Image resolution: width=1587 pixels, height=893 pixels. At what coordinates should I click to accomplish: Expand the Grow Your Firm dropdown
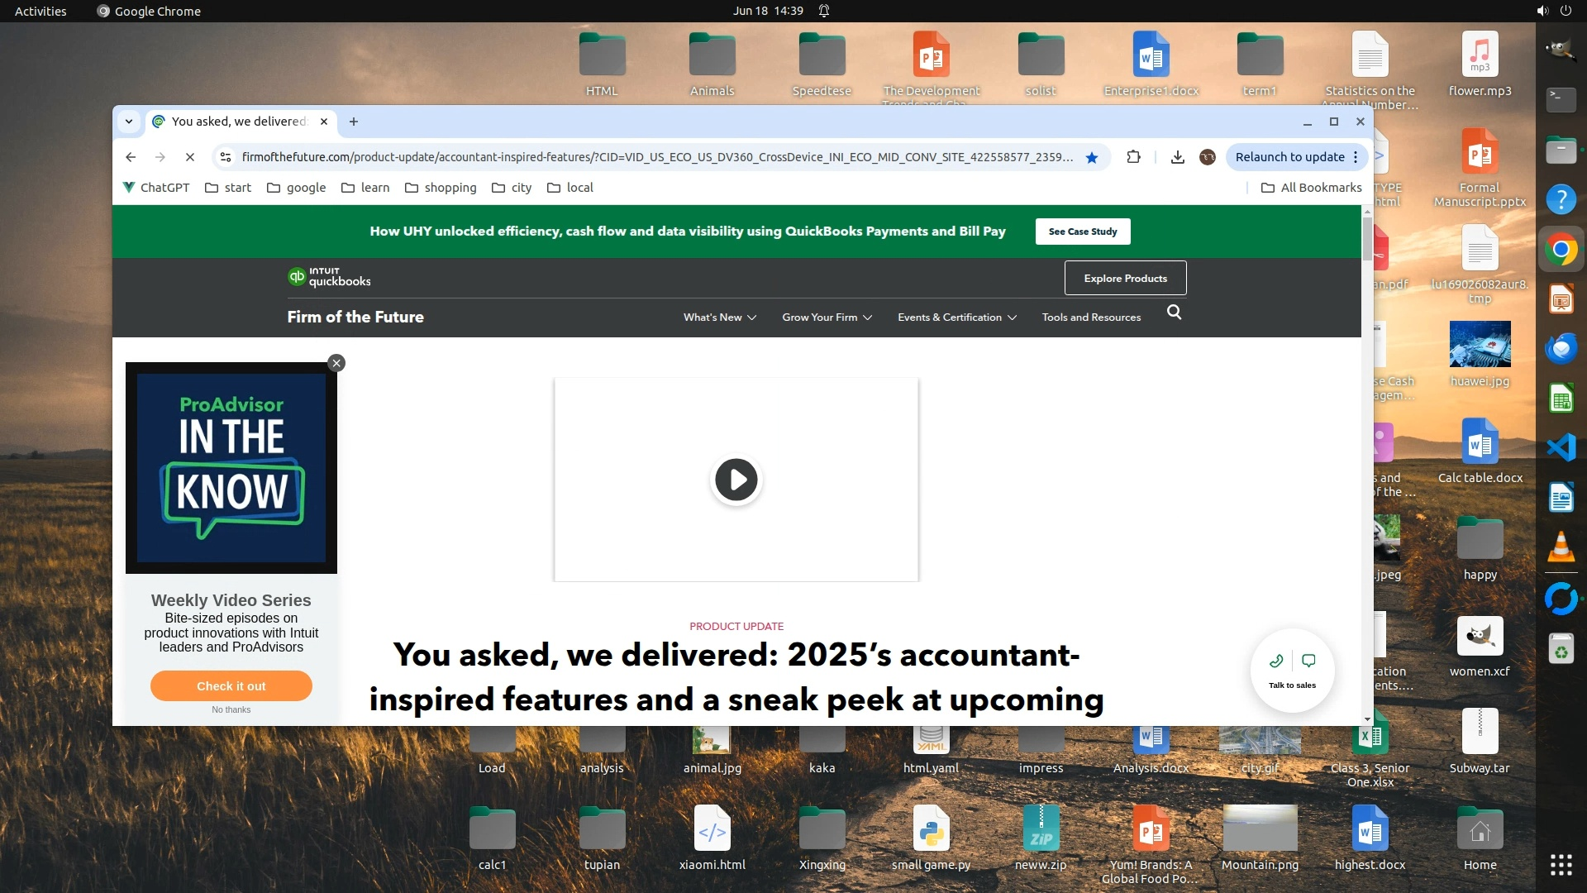coord(827,318)
